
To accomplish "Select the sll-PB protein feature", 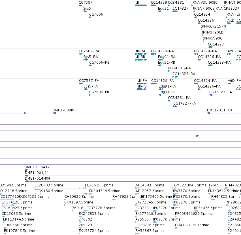I will pos(142,89).
